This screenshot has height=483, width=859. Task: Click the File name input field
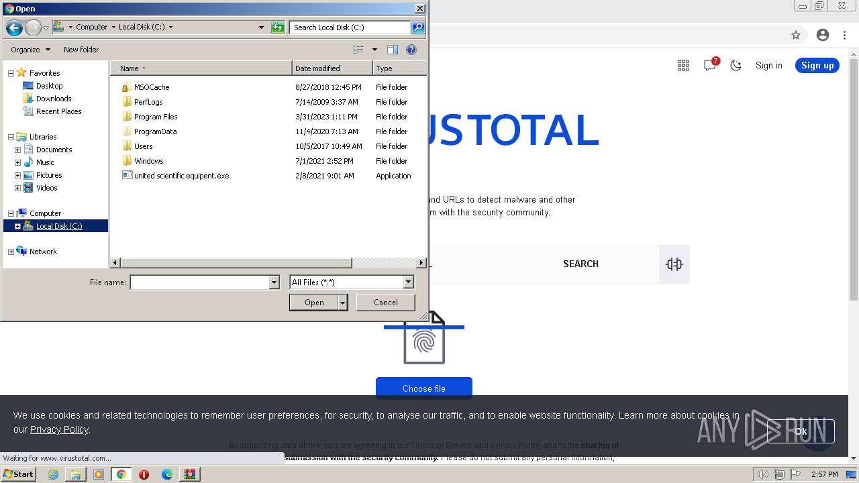point(199,282)
